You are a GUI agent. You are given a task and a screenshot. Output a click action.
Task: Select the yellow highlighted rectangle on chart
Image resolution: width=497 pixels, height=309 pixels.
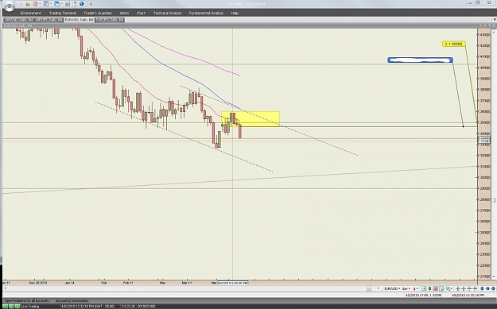click(x=250, y=119)
